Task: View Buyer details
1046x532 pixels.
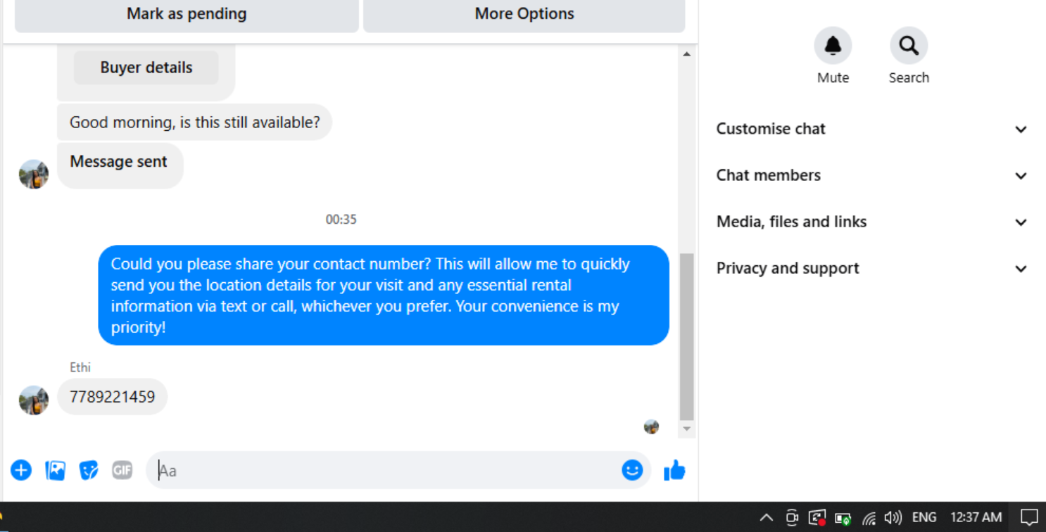Action: [x=146, y=68]
